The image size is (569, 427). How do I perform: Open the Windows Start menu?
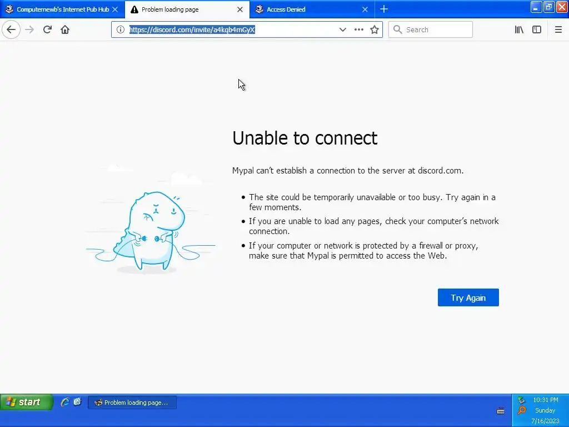27,402
